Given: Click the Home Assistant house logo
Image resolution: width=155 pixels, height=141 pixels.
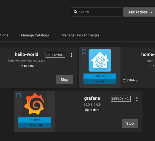Looking at the screenshot, I should pos(100,60).
